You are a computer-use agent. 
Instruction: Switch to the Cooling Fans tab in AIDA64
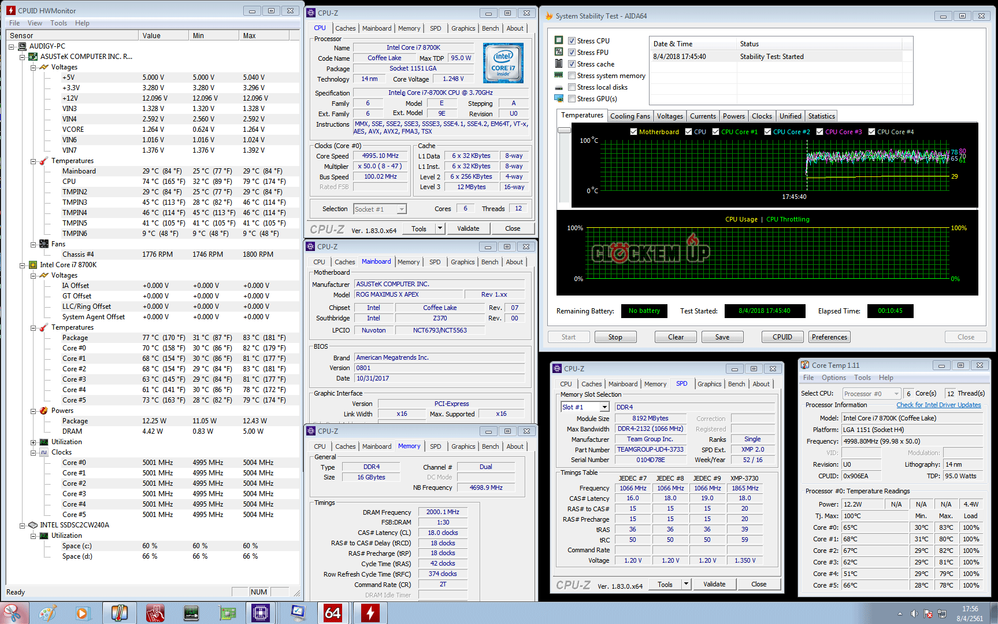click(630, 116)
